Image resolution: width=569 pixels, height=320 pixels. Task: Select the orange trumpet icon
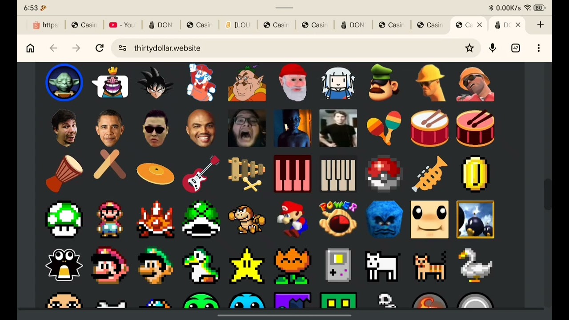[429, 174]
